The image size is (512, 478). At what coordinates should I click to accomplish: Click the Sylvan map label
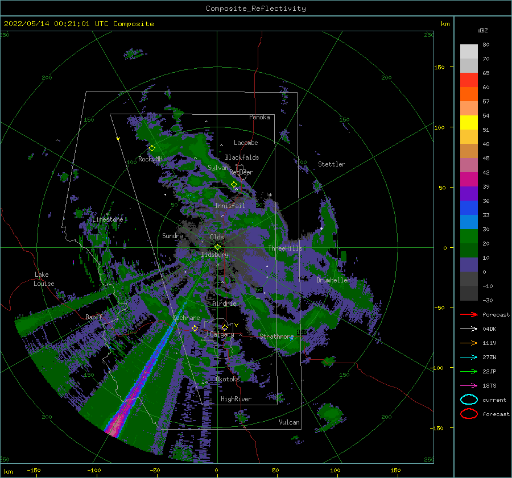pos(218,168)
